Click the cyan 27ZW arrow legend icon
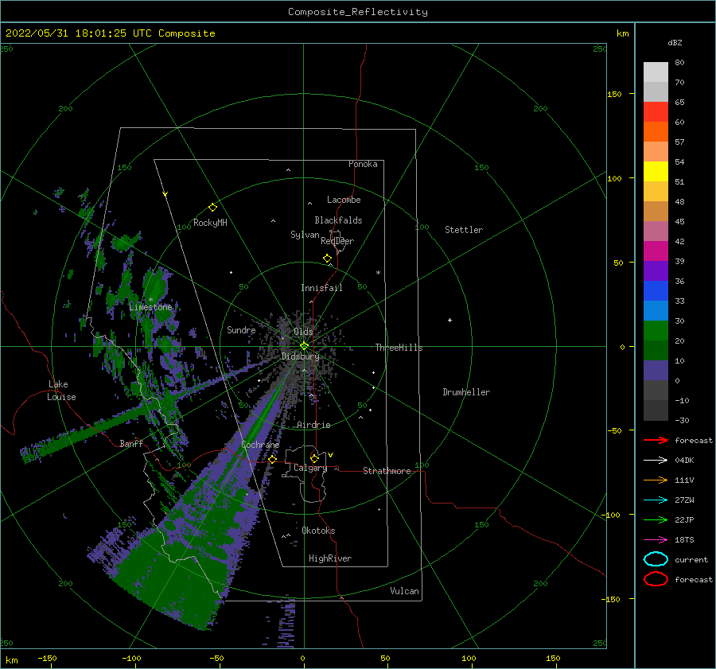 coord(656,500)
